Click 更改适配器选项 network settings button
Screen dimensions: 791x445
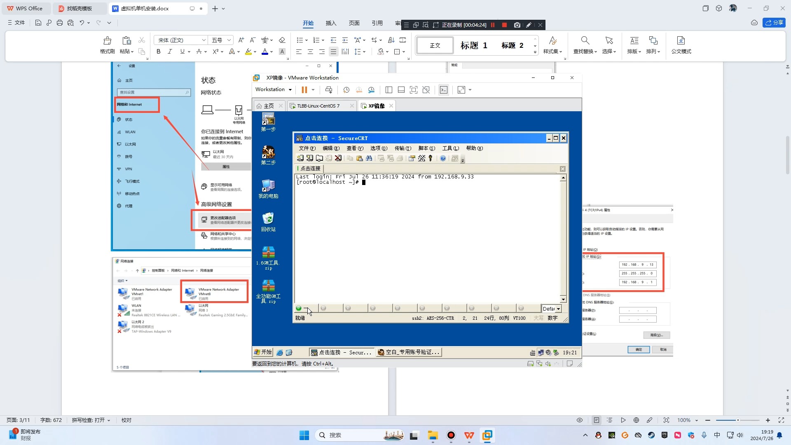223,220
